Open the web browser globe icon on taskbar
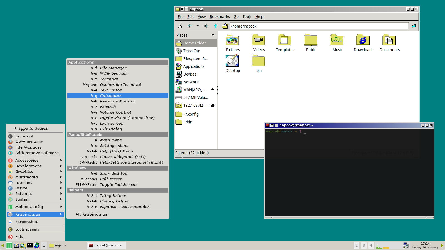This screenshot has height=250, width=445. pyautogui.click(x=37, y=246)
